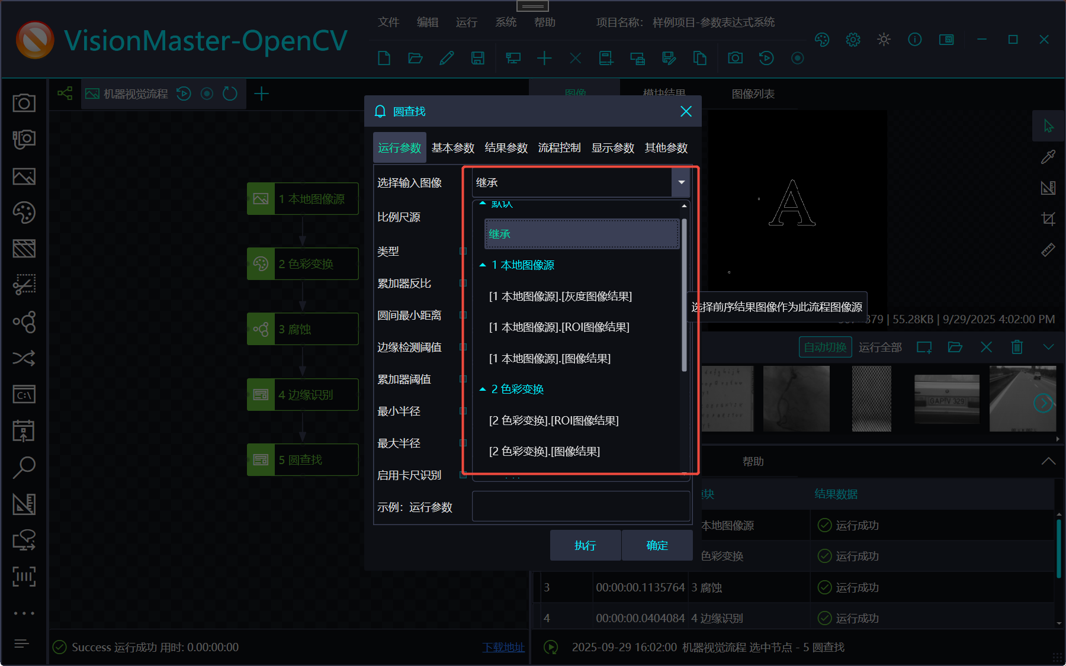
Task: Click results table vertical scrollbar
Action: tap(1059, 548)
